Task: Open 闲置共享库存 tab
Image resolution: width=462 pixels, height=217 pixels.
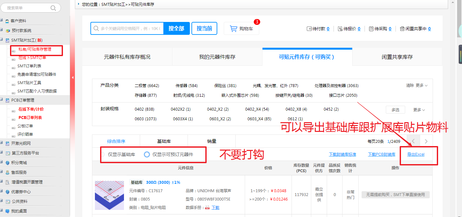Action: 397,57
